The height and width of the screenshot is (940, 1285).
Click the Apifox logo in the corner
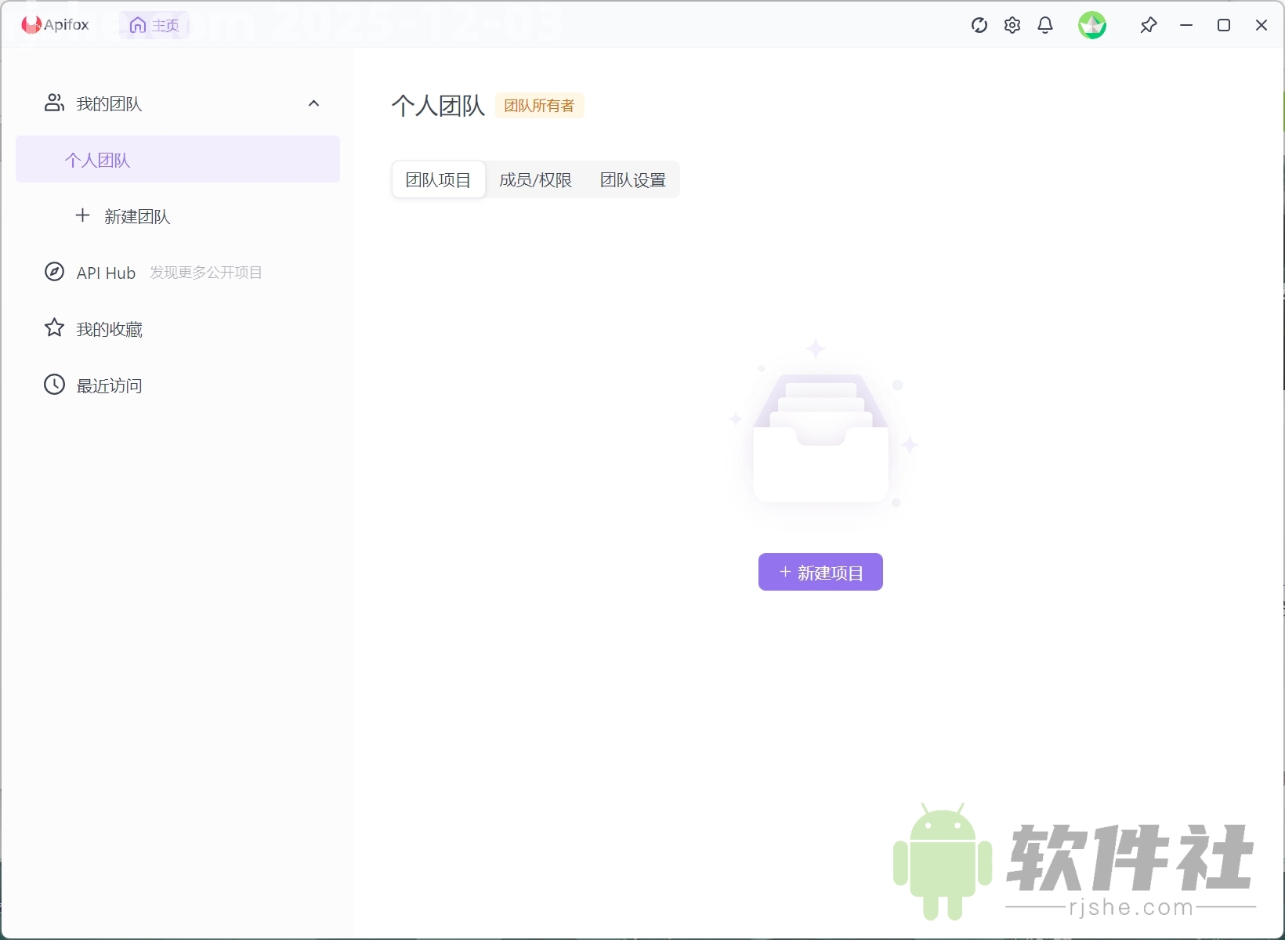[x=31, y=24]
